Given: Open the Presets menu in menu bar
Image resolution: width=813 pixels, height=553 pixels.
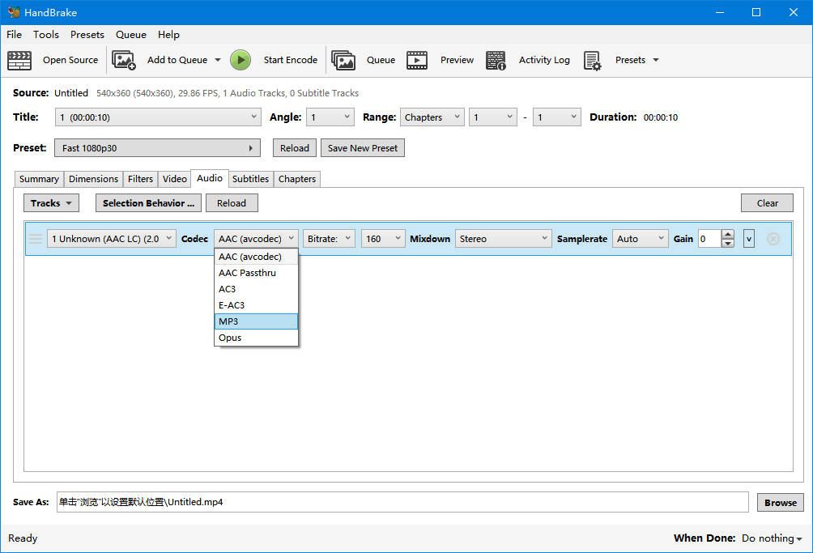Looking at the screenshot, I should tap(87, 35).
